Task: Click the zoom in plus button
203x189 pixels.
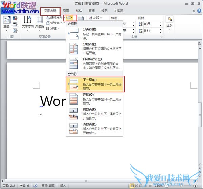Action: (195, 186)
